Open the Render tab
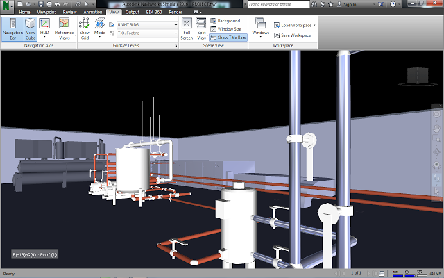Image resolution: width=444 pixels, height=278 pixels. tap(176, 12)
